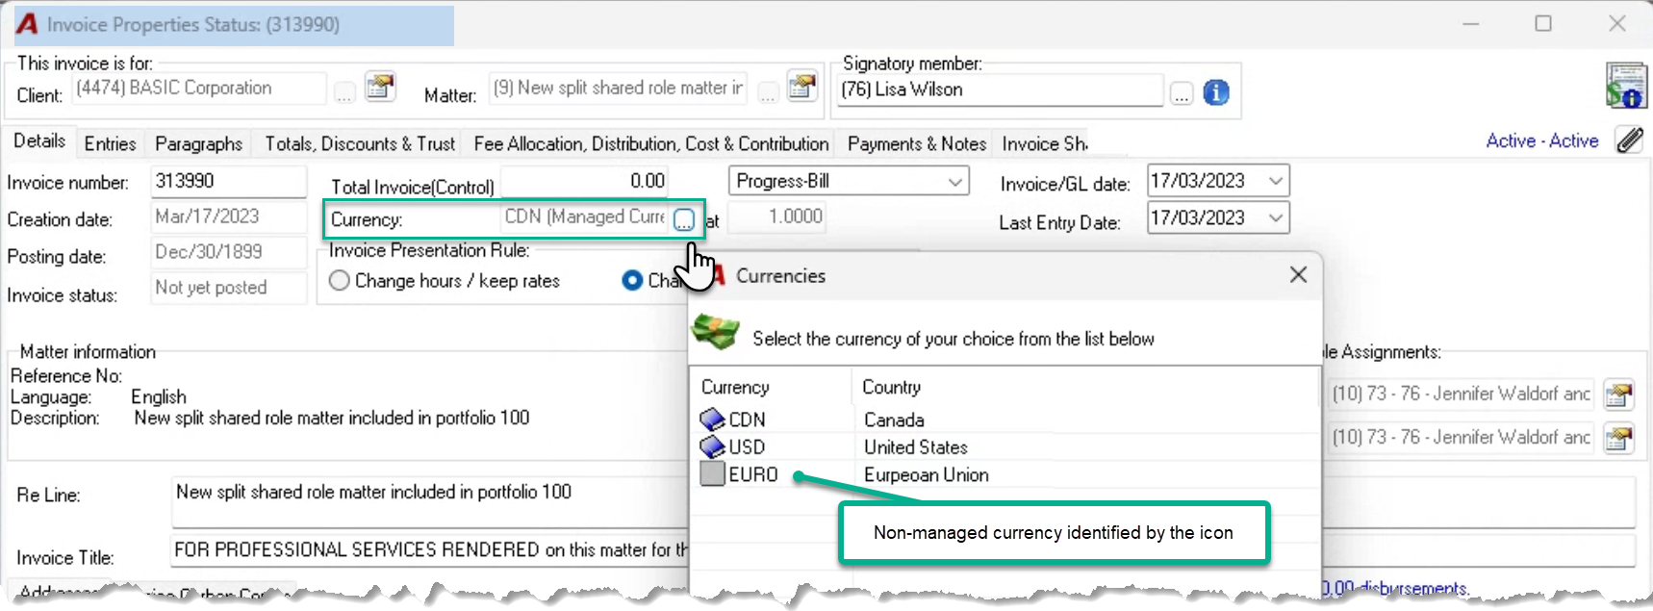This screenshot has width=1653, height=611.
Task: Click the Invoice Sh tab
Action: coord(1044,143)
